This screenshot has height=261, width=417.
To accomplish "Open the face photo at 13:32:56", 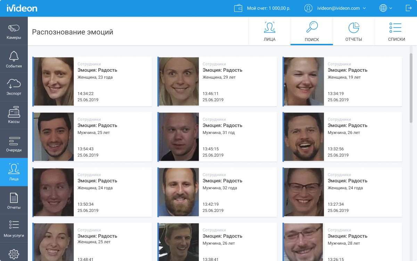I will tap(304, 137).
